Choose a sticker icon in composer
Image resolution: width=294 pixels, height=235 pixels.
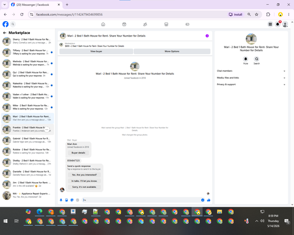(72, 200)
